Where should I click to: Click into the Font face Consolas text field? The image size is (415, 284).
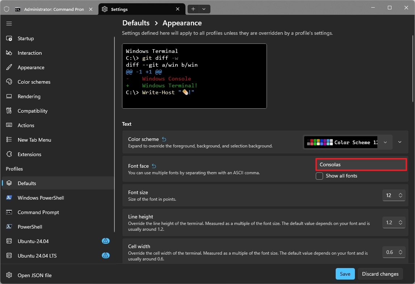(361, 164)
